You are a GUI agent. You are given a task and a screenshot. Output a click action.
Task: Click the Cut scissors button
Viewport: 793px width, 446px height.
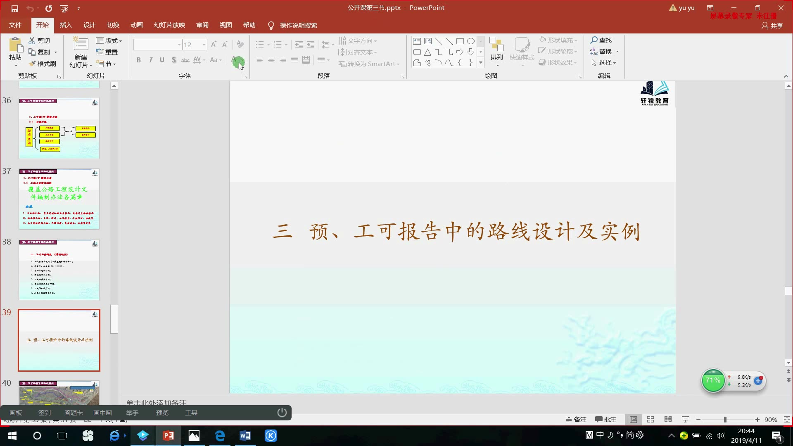click(x=39, y=40)
